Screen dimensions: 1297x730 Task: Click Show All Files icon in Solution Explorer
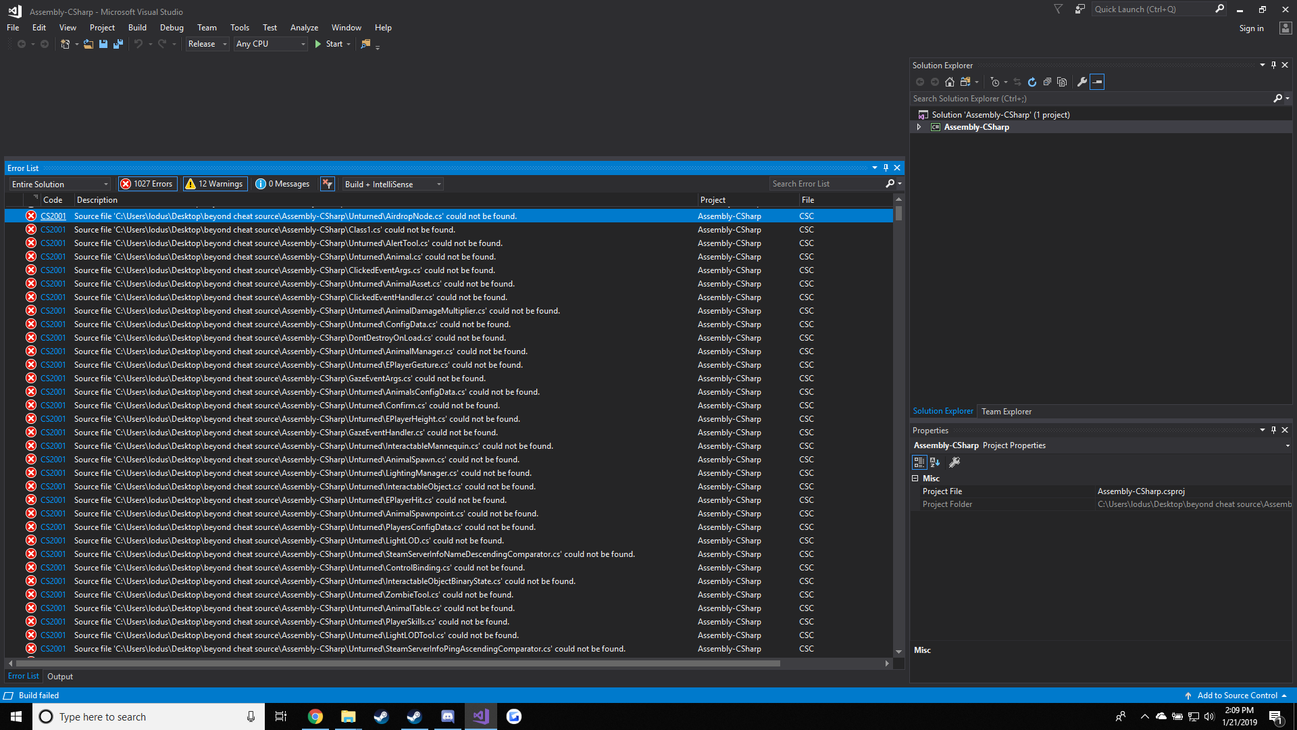pos(1062,82)
